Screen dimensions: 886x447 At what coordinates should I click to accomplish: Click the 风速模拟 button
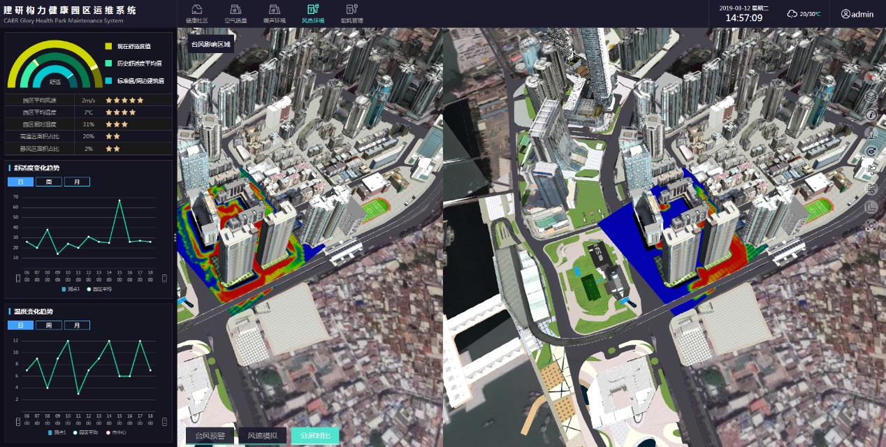point(262,436)
